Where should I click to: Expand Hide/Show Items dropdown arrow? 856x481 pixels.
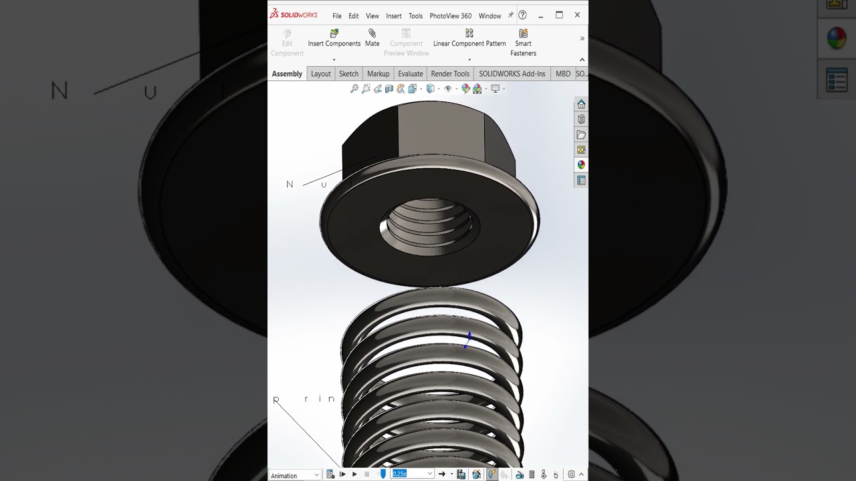[x=457, y=88]
